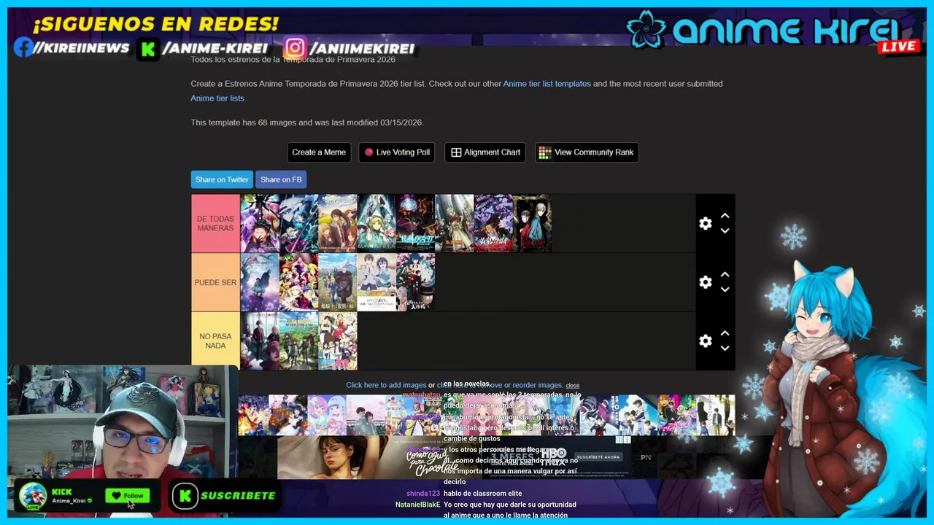Click the /KIREIINEWS handle text
Image resolution: width=934 pixels, height=525 pixels.
click(82, 48)
